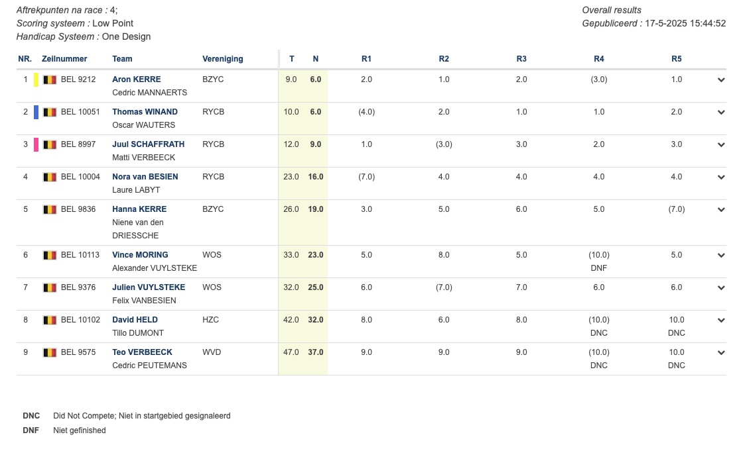Sort by the Zeilnummer column header
This screenshot has height=449, width=741.
coord(64,59)
